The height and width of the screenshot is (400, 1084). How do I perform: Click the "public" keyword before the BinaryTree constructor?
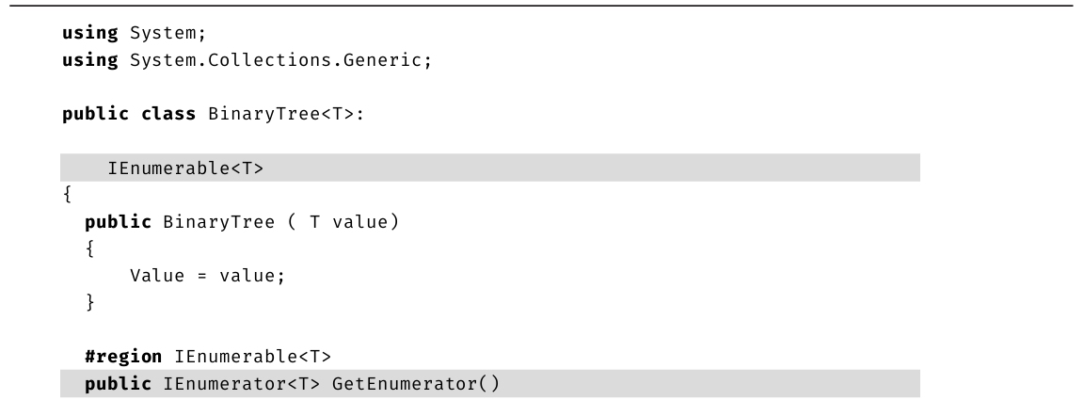click(119, 224)
